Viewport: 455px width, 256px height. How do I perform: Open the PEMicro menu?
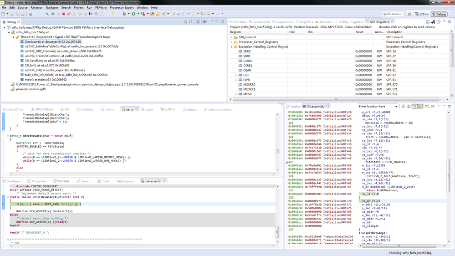coord(101,8)
